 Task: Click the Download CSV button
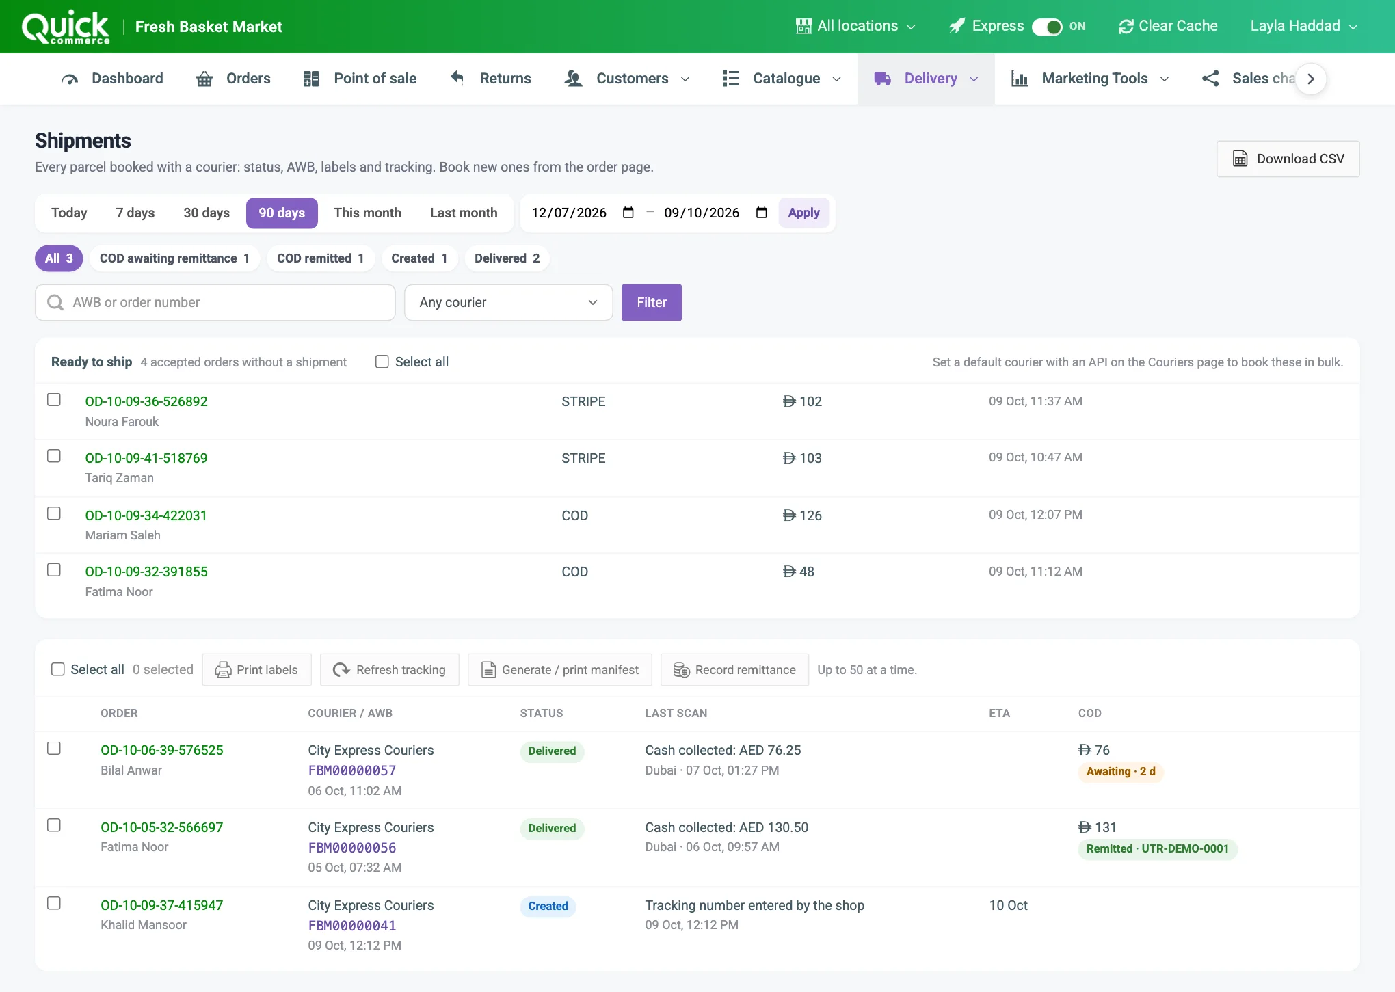(x=1288, y=159)
